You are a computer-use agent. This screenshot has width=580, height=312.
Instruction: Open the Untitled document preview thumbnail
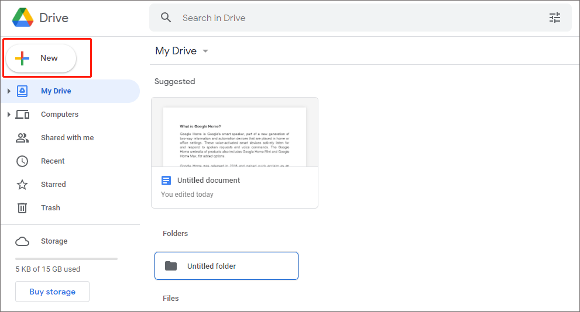point(235,133)
